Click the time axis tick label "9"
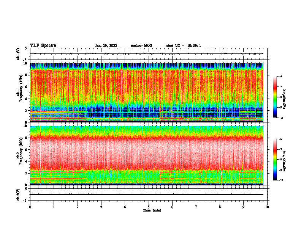The height and width of the screenshot is (232, 301). click(x=243, y=207)
